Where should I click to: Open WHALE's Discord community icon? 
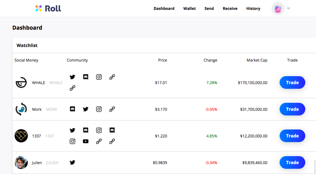click(86, 77)
